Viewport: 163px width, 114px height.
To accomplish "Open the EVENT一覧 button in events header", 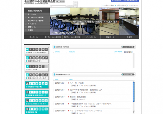I will (x=128, y=75).
